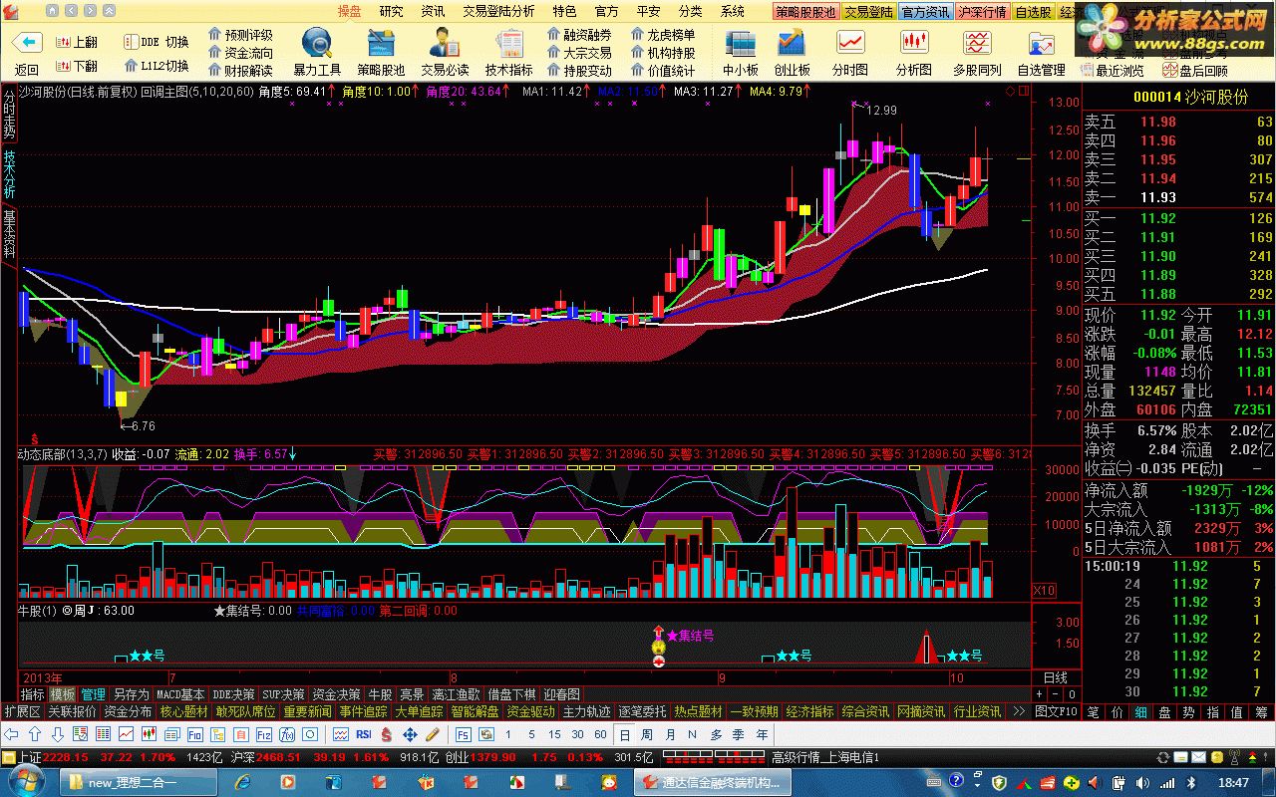Open the 资讯 menu
Screen dimensions: 1276x797
tap(433, 11)
